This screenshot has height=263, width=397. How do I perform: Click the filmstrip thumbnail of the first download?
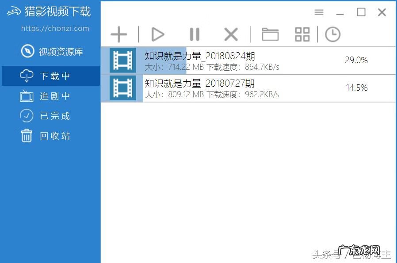121,60
